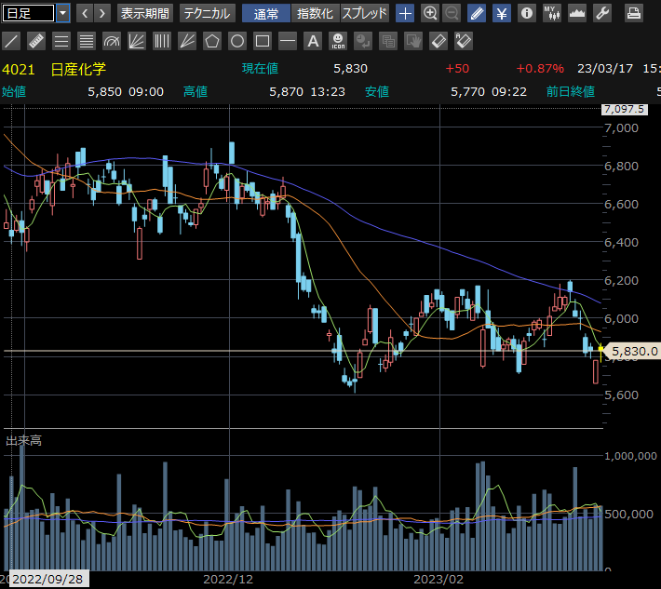
Task: Select the three horizontal lines tool
Action: tap(61, 41)
